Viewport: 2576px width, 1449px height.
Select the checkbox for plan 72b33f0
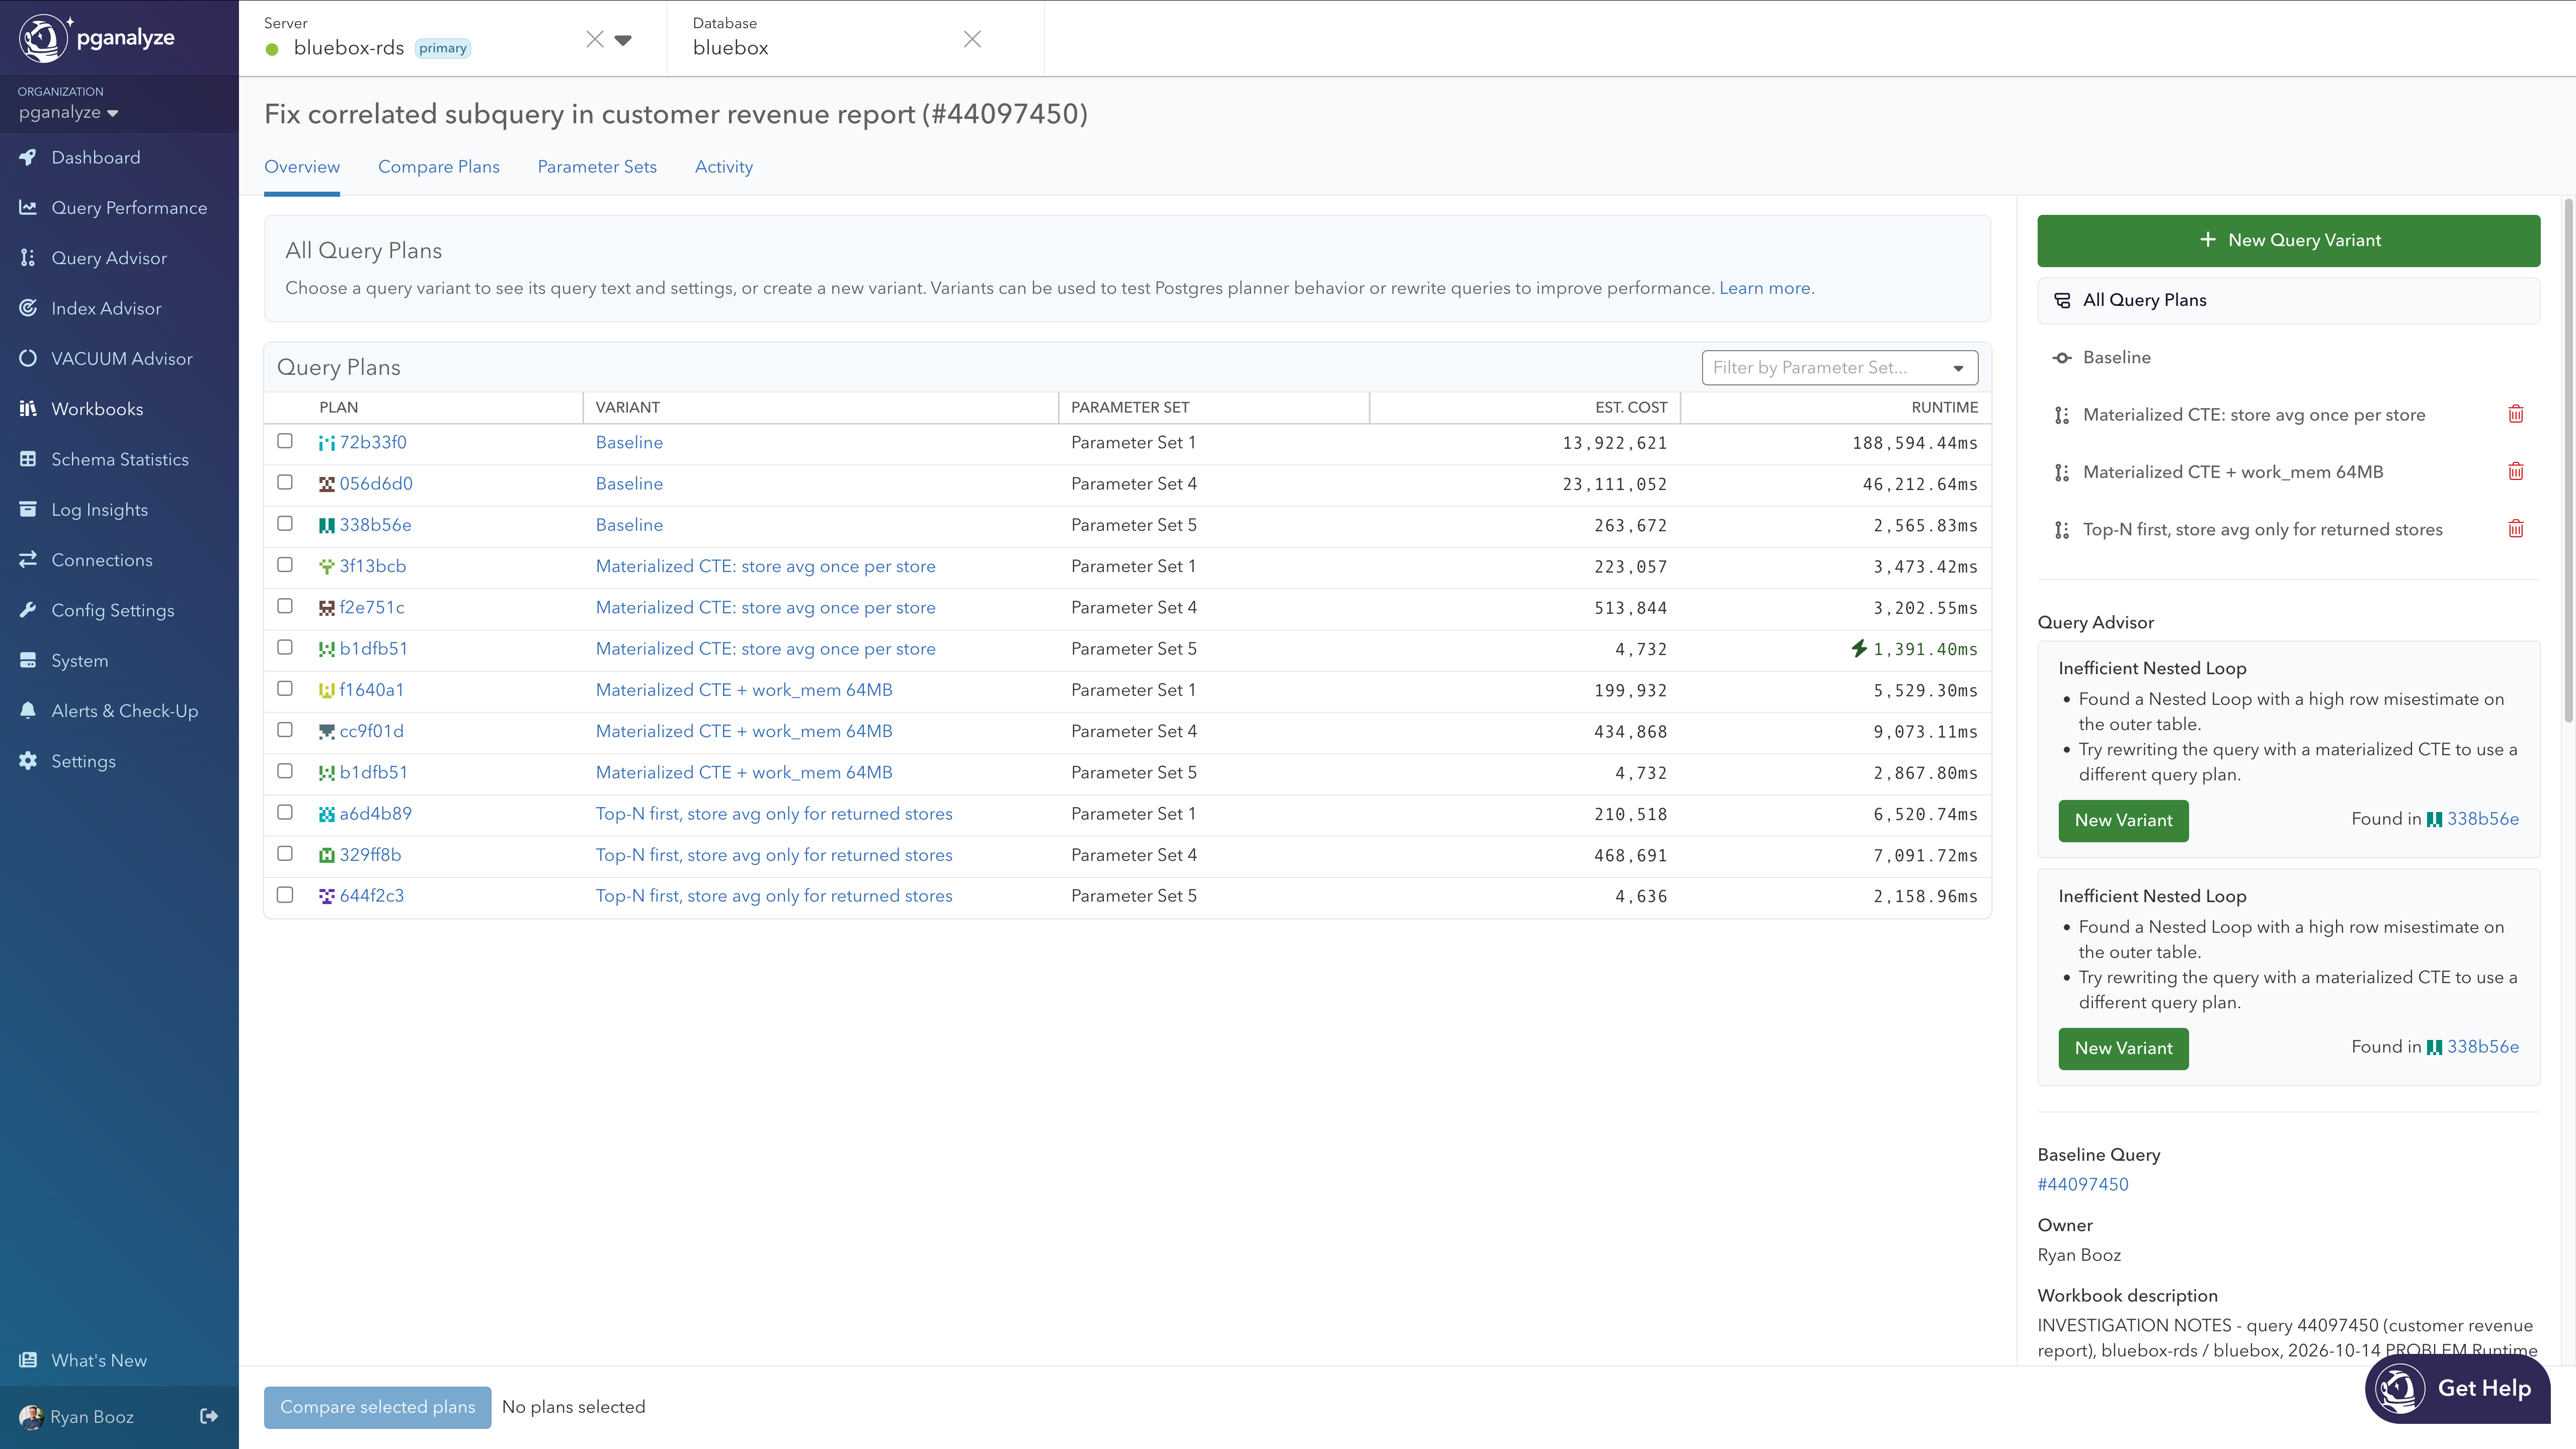tap(285, 441)
